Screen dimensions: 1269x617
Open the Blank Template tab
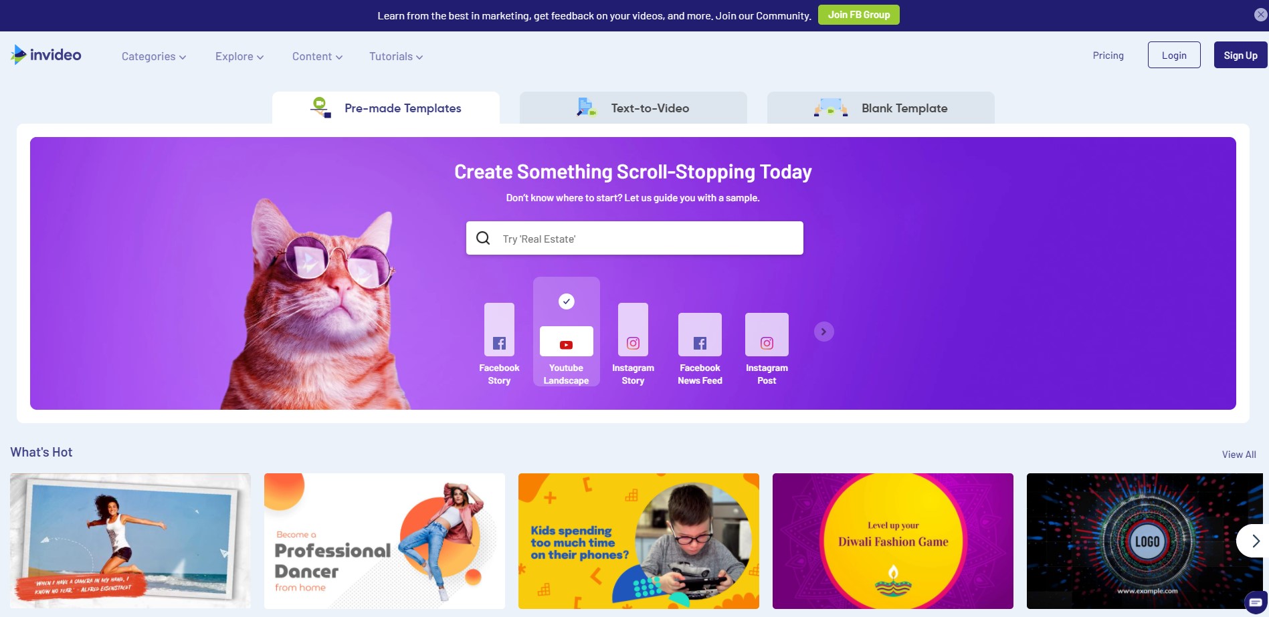(x=881, y=108)
